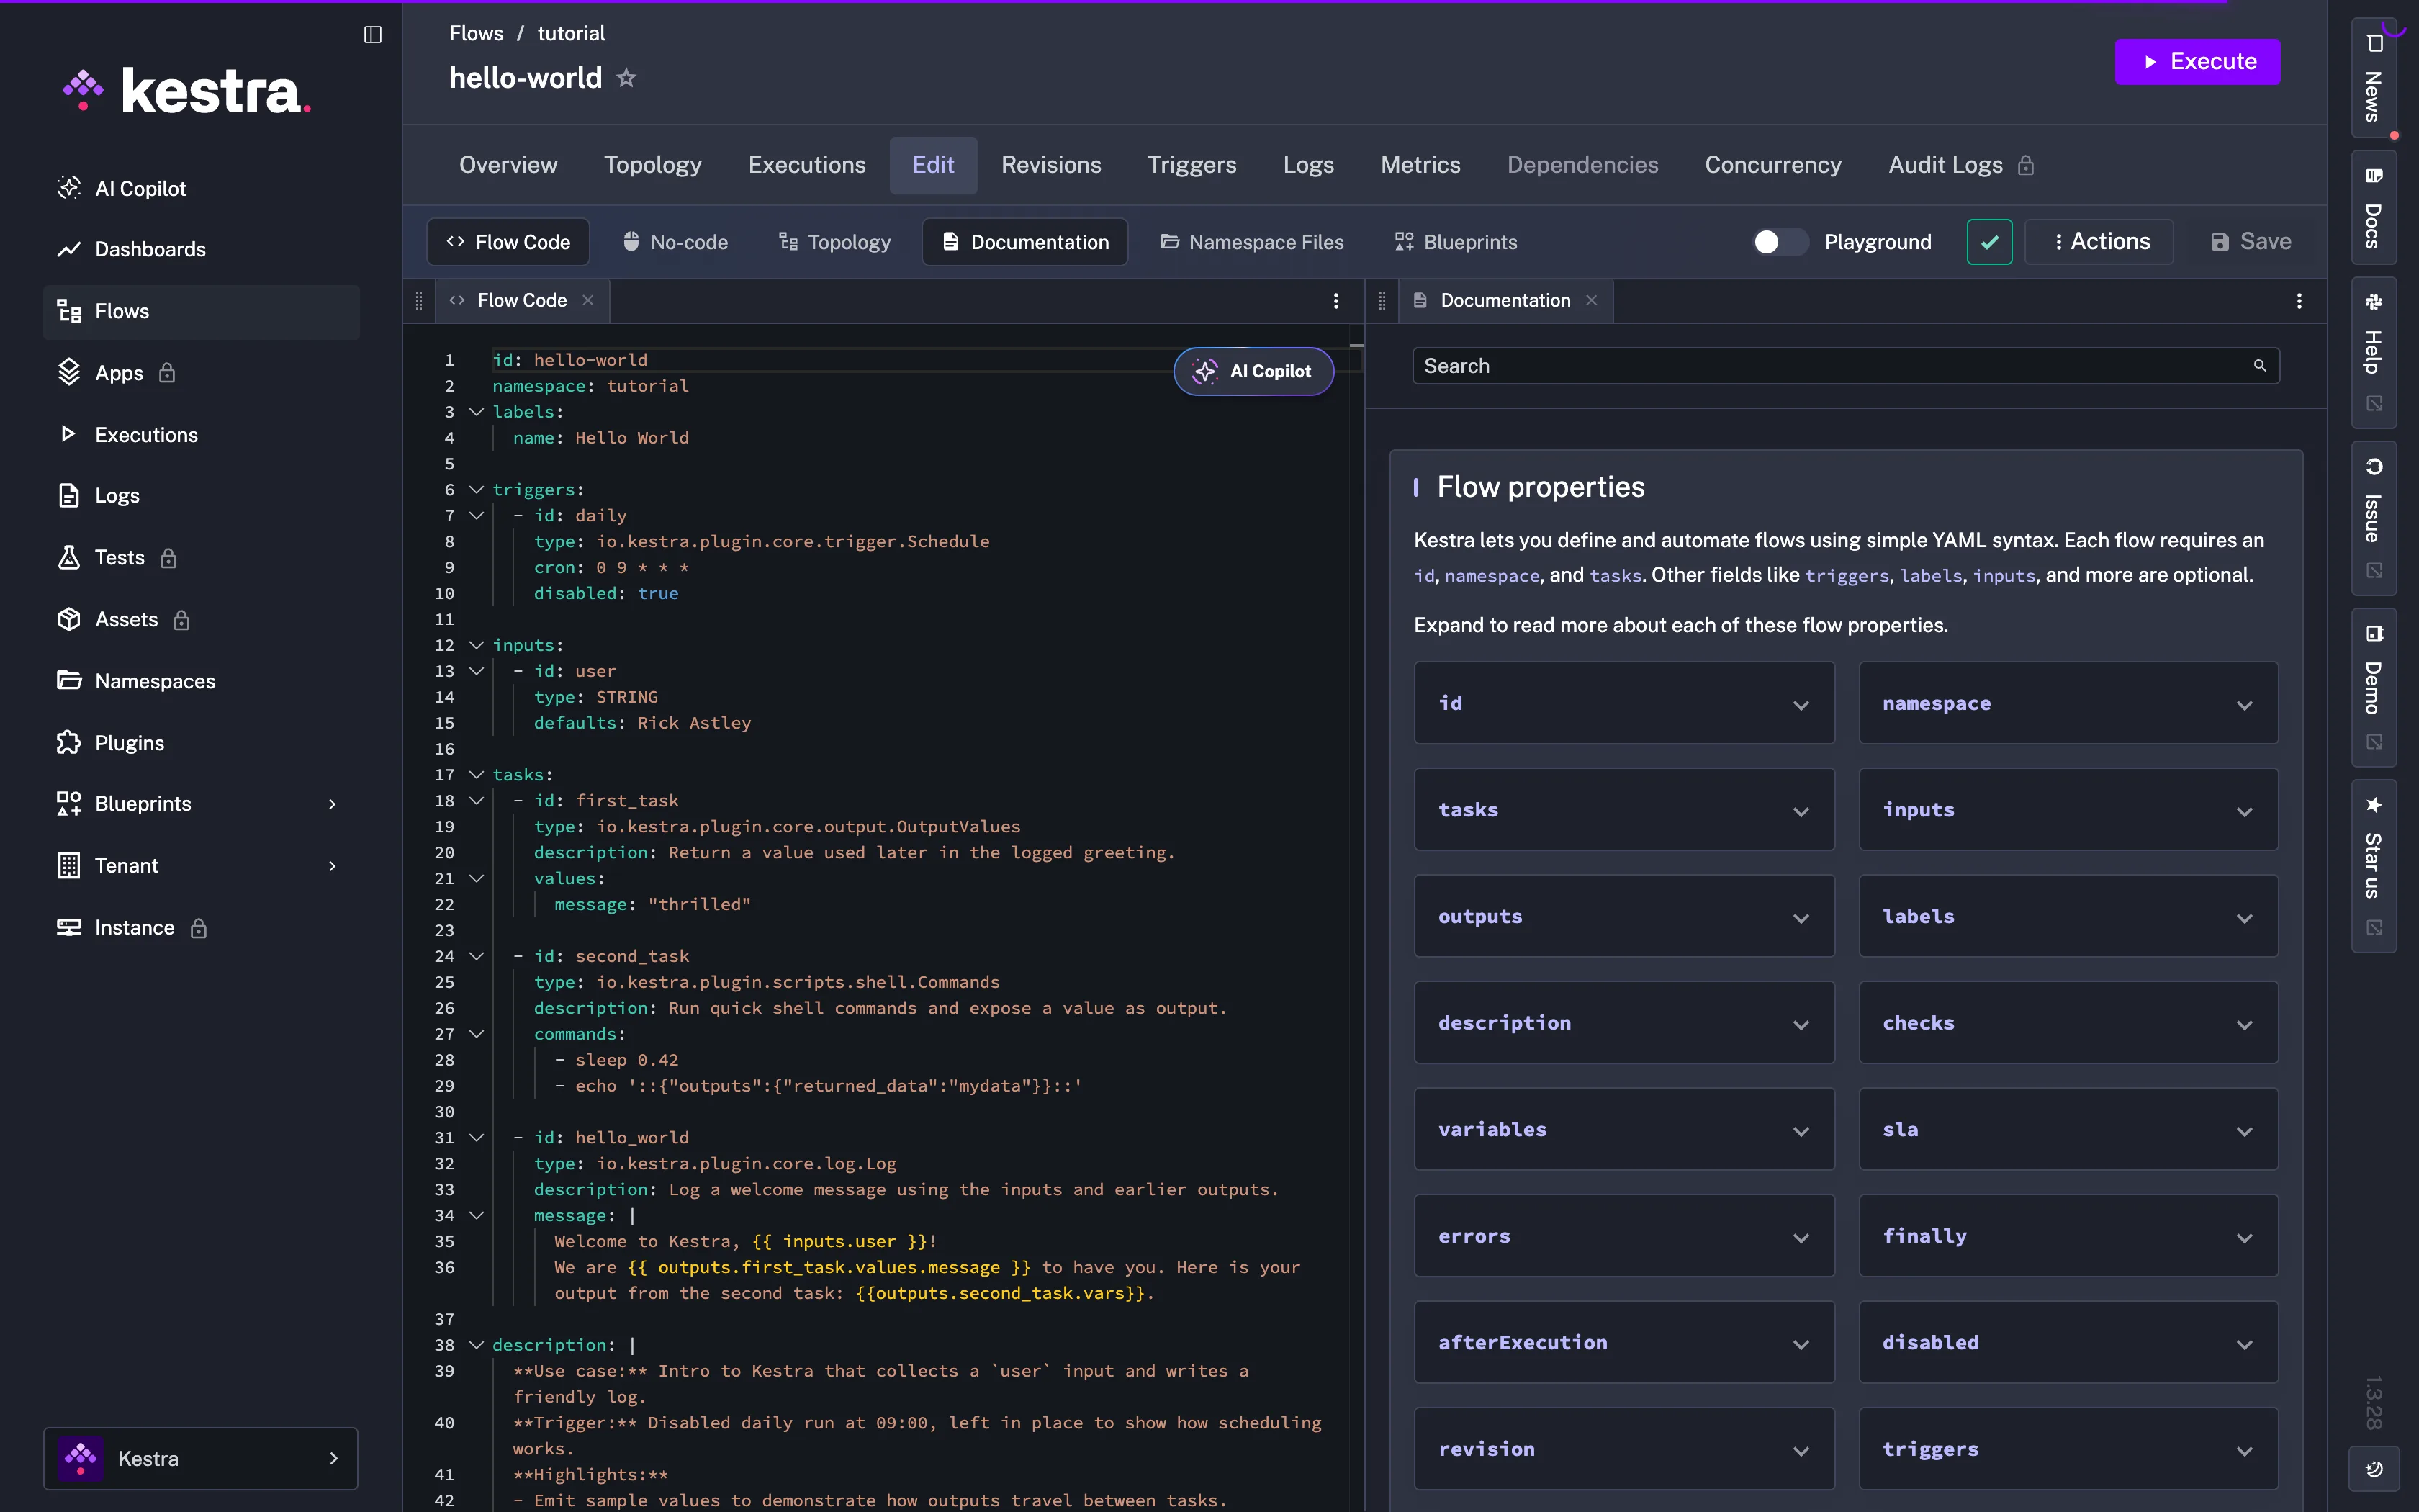Viewport: 2419px width, 1512px height.
Task: Open the Issue side link
Action: pos(2373,518)
